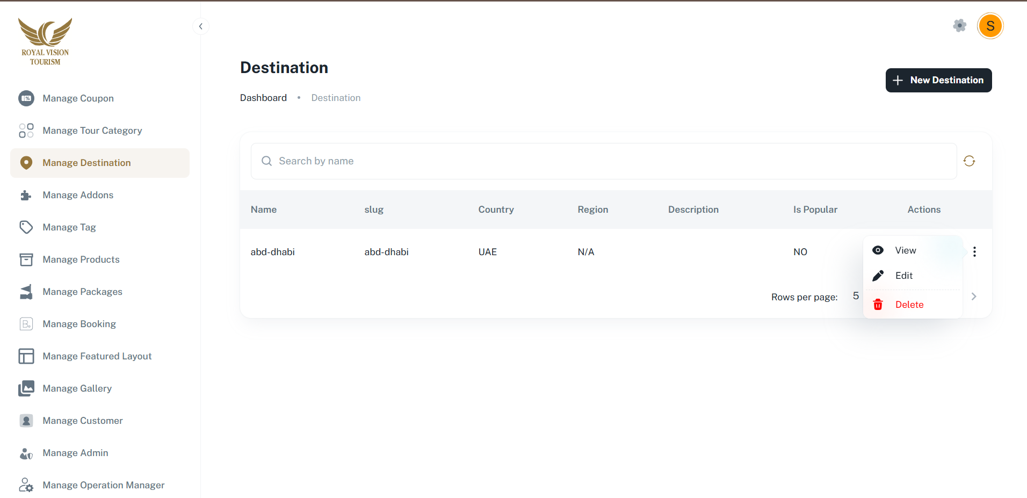Click the Search by name field
Image resolution: width=1027 pixels, height=498 pixels.
tap(604, 161)
